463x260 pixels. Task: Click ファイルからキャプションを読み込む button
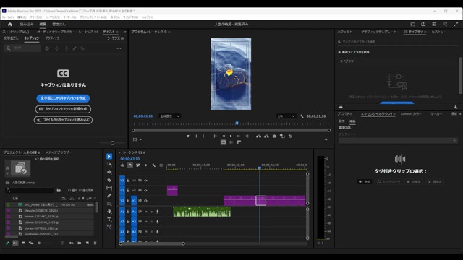tap(63, 120)
